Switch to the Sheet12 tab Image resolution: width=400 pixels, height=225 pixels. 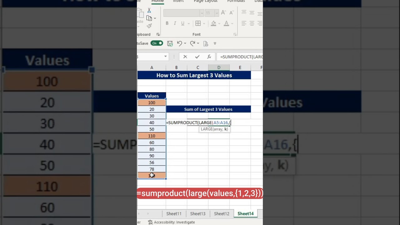click(x=222, y=214)
